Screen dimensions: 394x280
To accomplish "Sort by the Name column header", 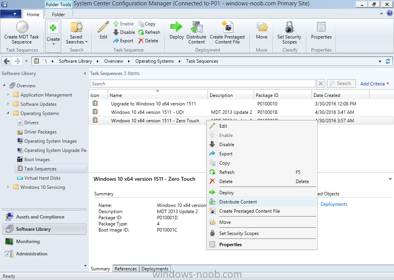I will point(157,95).
